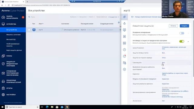This screenshot has width=194, height=109.
Task: Click the Следующая копия column header
Action: pos(107,24)
